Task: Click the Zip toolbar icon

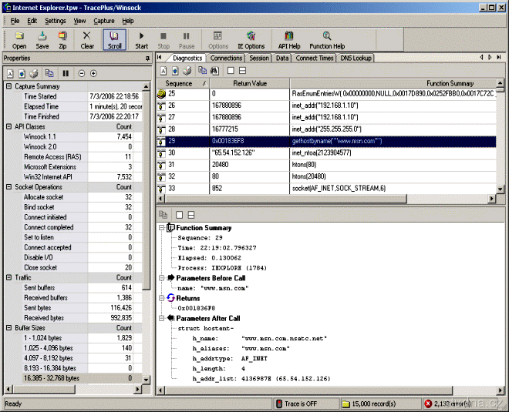Action: click(63, 39)
